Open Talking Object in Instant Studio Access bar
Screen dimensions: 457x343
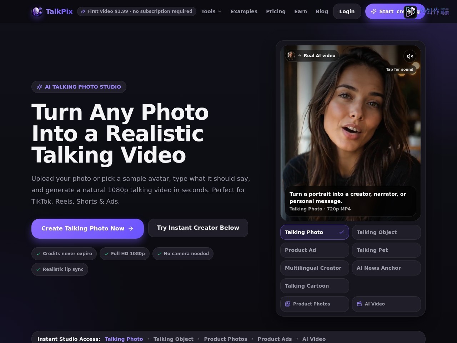click(174, 339)
